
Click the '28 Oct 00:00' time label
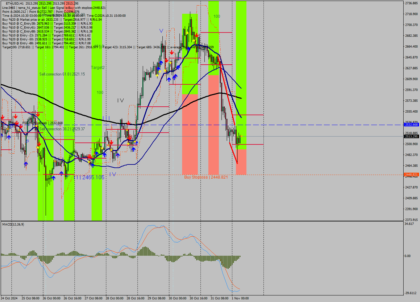[115, 298]
